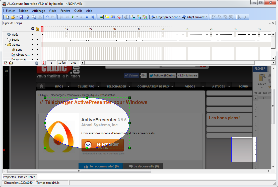Save the project with the floppy disk icon
This screenshot has width=278, height=187.
(x=22, y=17)
